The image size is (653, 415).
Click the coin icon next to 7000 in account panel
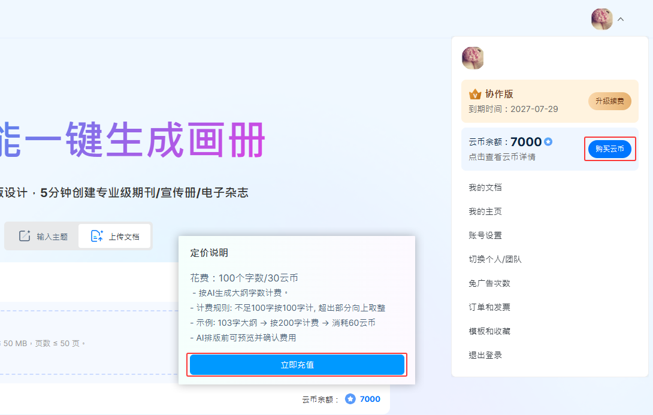(548, 142)
